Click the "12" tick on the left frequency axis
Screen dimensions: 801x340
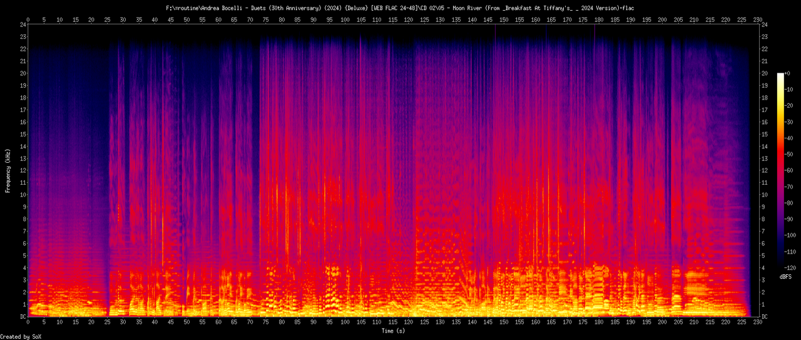23,170
